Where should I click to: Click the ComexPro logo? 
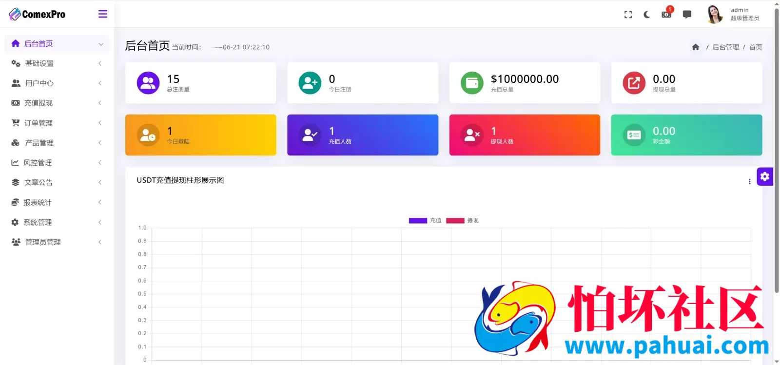[x=37, y=14]
